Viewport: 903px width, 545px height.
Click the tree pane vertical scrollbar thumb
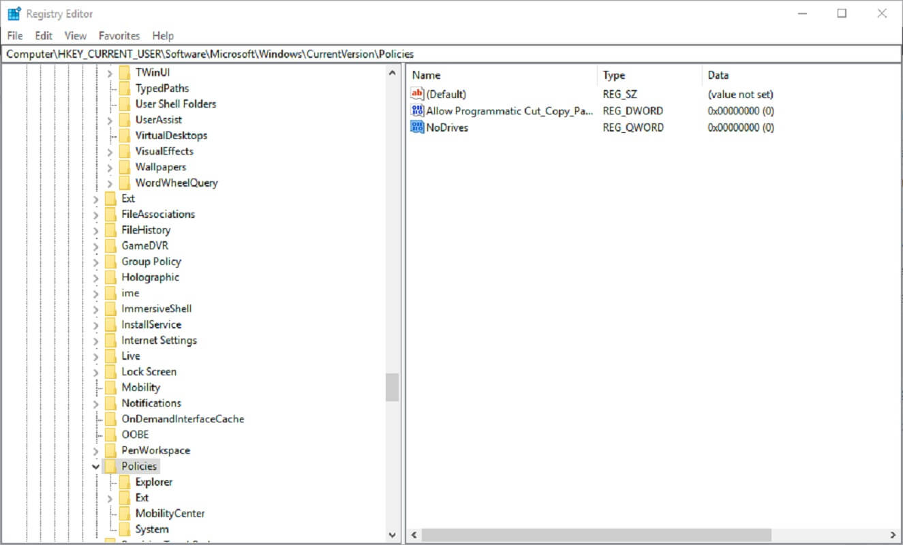pos(392,387)
